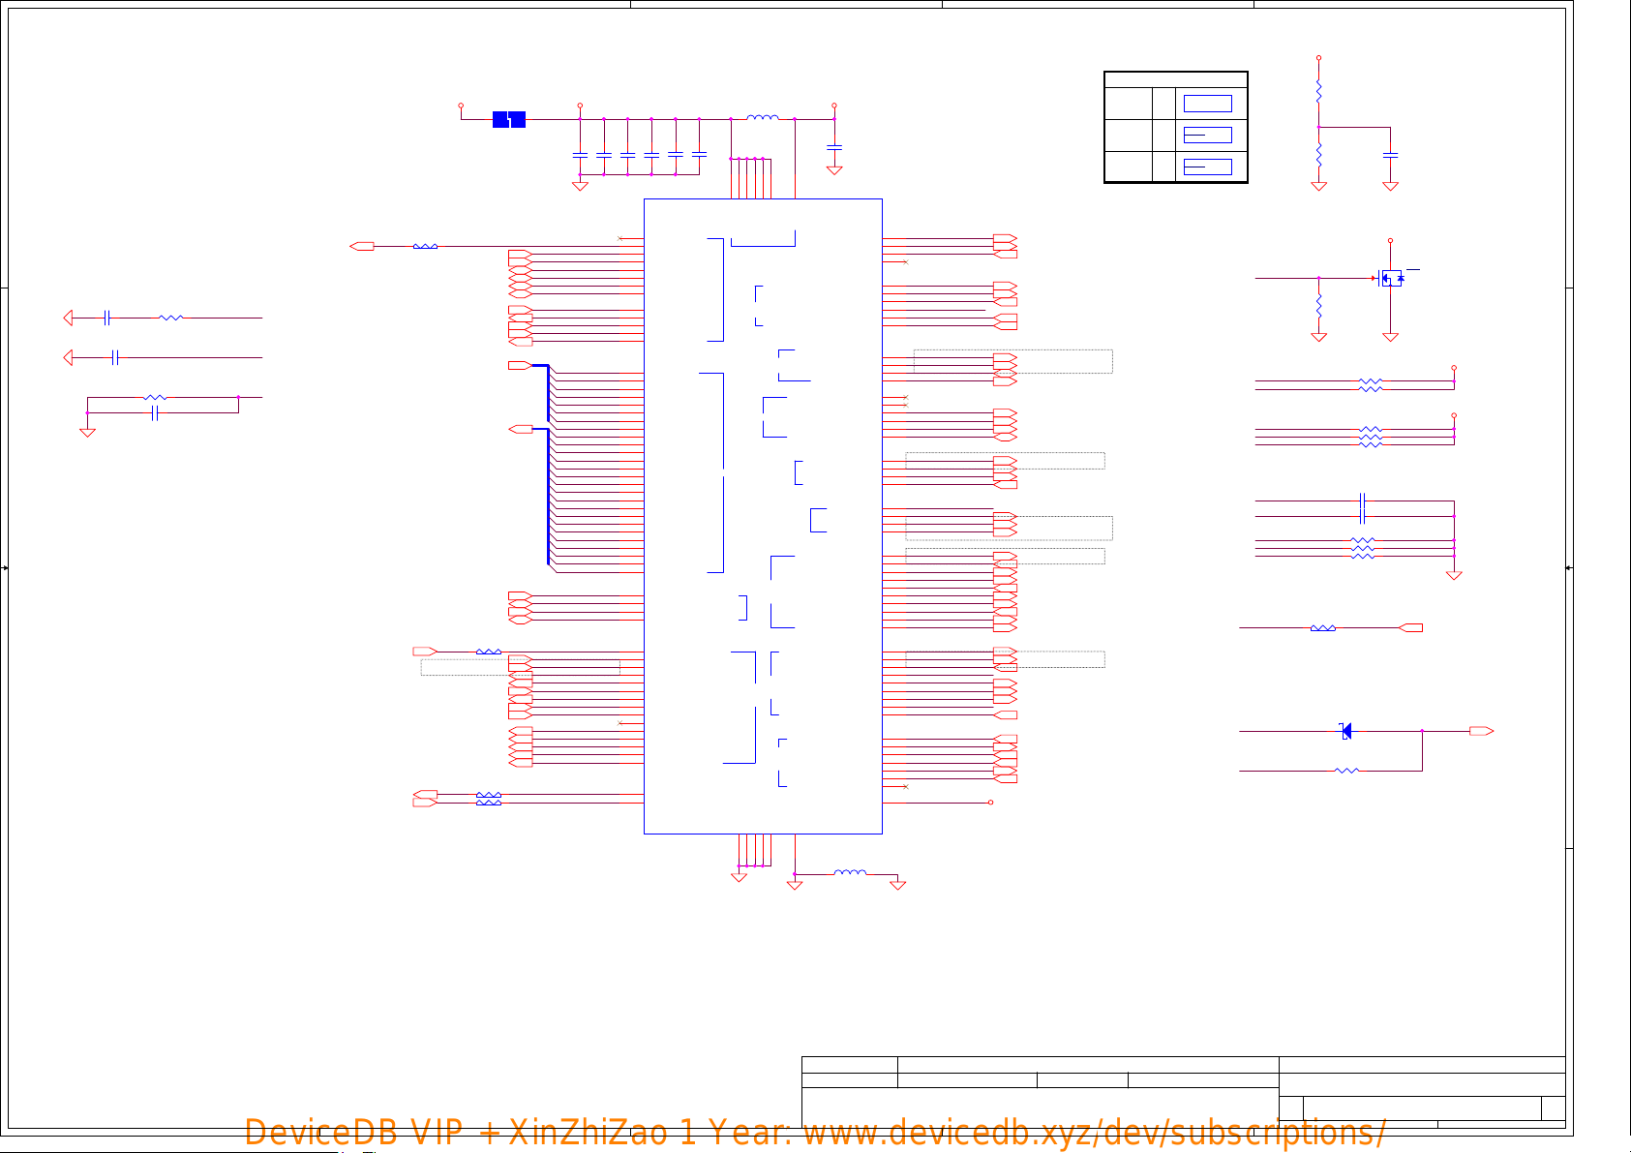Click the MOSFET transistor symbol
The height and width of the screenshot is (1153, 1631).
coord(1390,278)
